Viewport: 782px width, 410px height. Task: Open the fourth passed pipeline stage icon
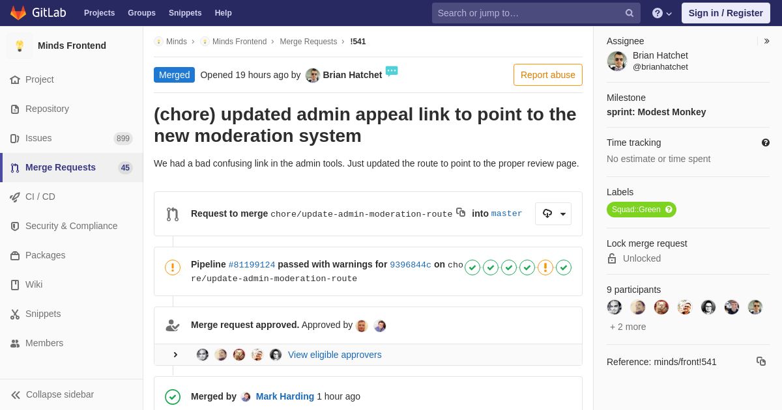point(527,267)
